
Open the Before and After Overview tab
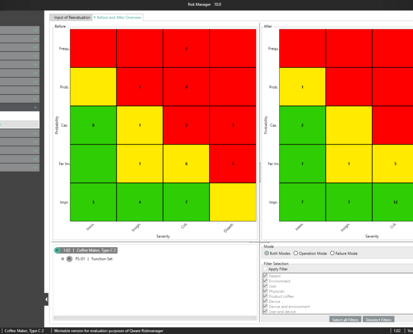tap(119, 18)
